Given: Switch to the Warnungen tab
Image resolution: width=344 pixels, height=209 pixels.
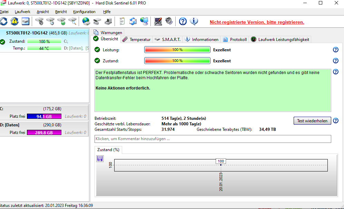Looking at the screenshot, I should point(108,32).
